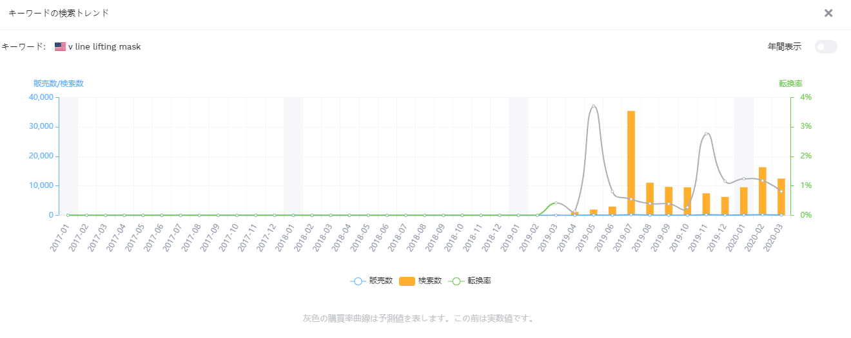Click the gray curve peak at 2019-05
The width and height of the screenshot is (851, 338).
594,106
